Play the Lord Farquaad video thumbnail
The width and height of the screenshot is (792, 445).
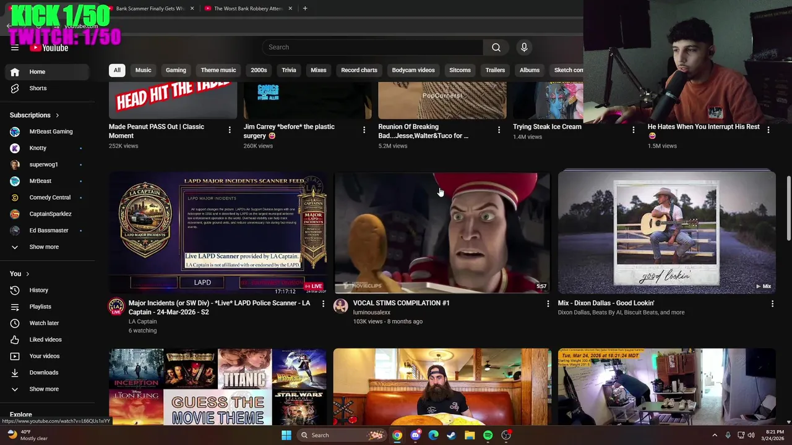pyautogui.click(x=442, y=232)
